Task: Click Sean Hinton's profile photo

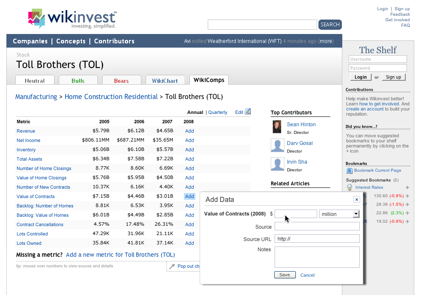Action: click(x=277, y=127)
